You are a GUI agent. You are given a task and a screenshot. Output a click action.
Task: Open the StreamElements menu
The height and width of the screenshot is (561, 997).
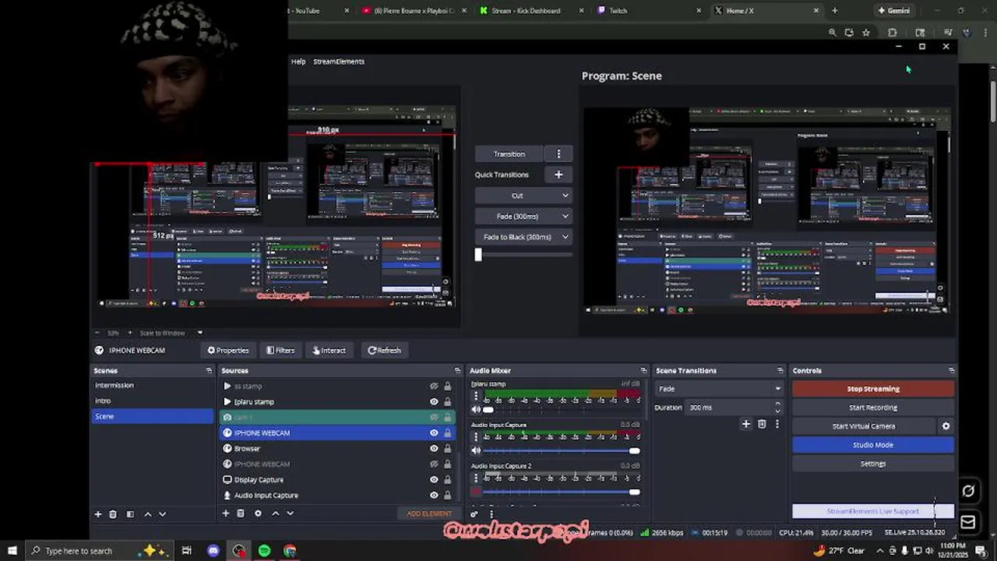point(339,62)
